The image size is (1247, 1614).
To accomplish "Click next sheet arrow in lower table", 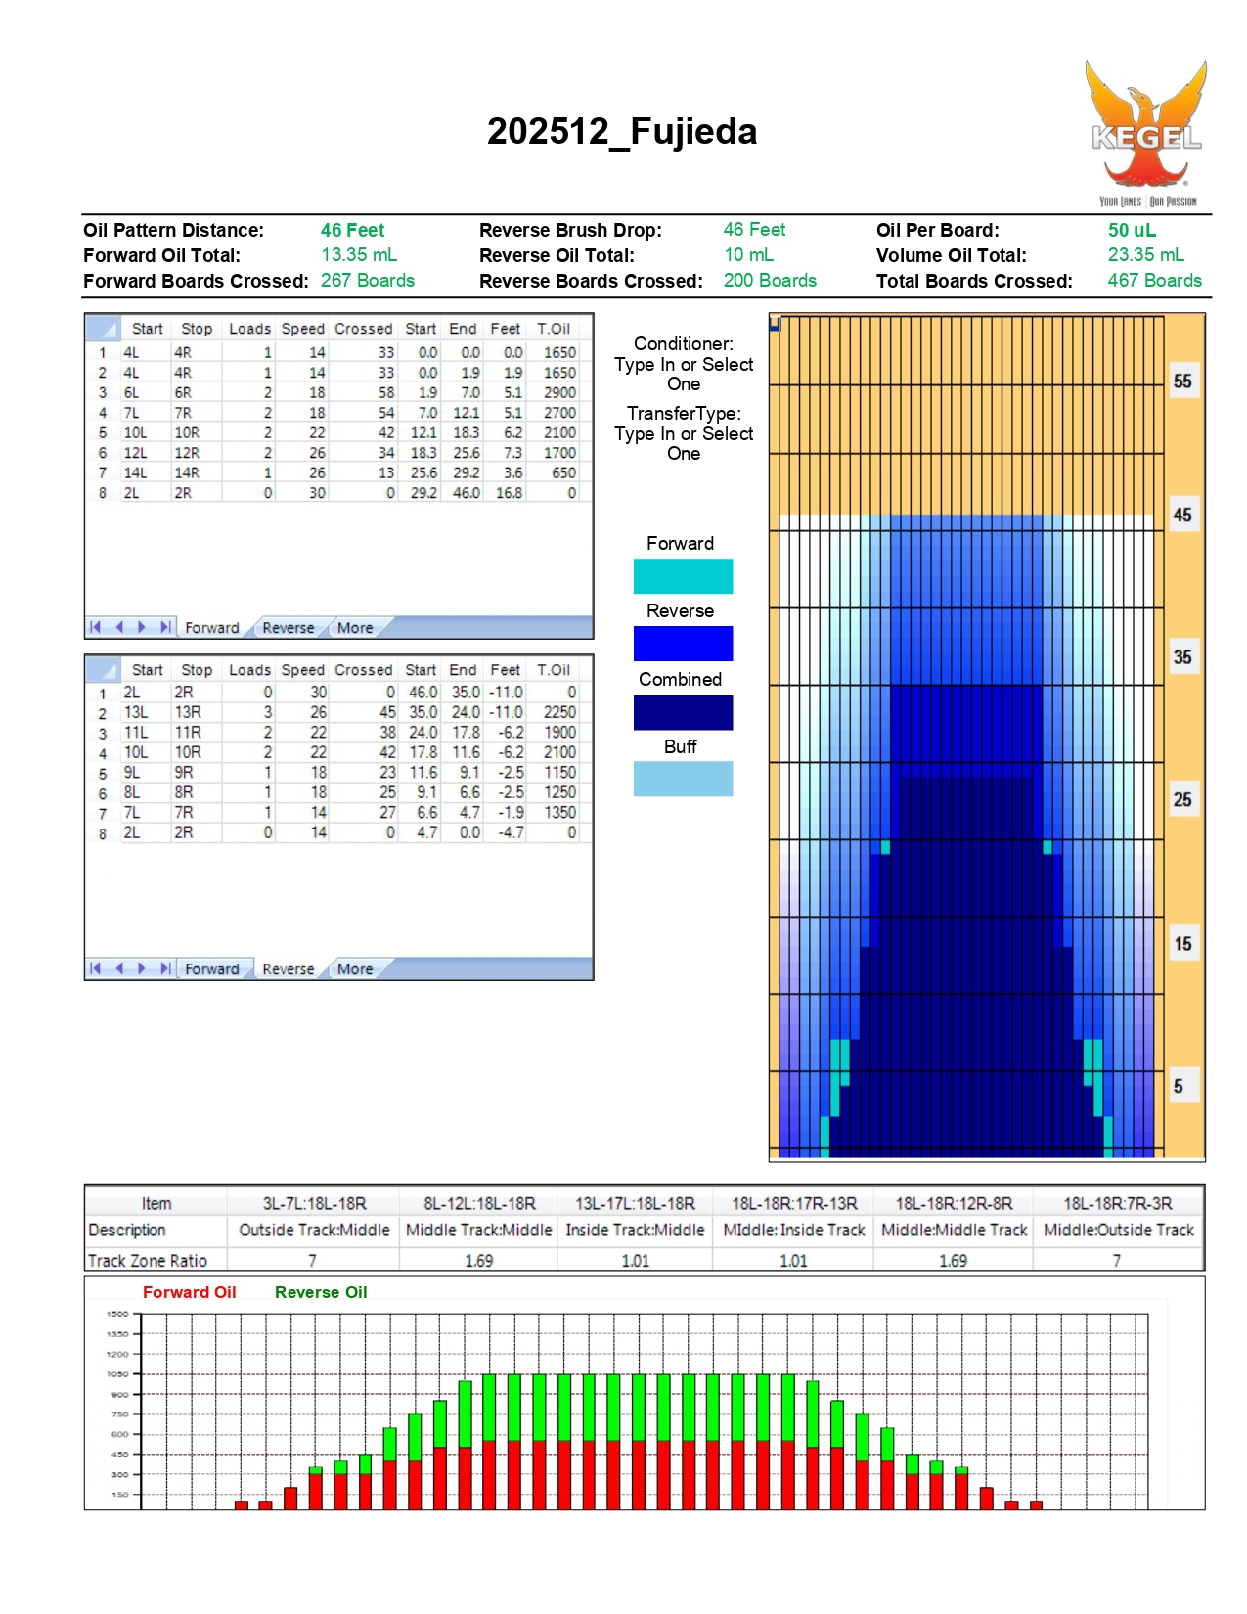I will [142, 968].
